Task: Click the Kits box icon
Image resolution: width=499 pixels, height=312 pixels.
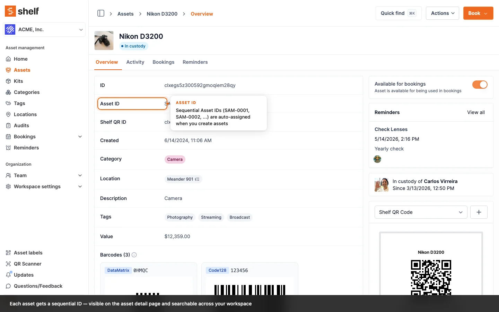Action: pos(8,81)
